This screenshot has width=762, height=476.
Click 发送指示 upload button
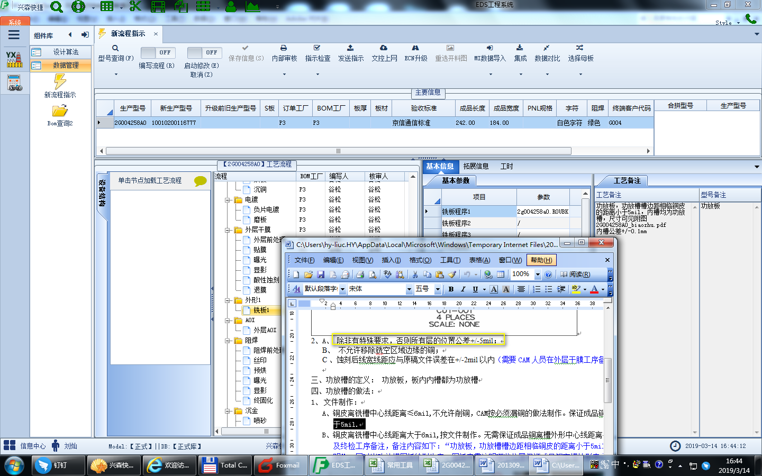pos(351,53)
